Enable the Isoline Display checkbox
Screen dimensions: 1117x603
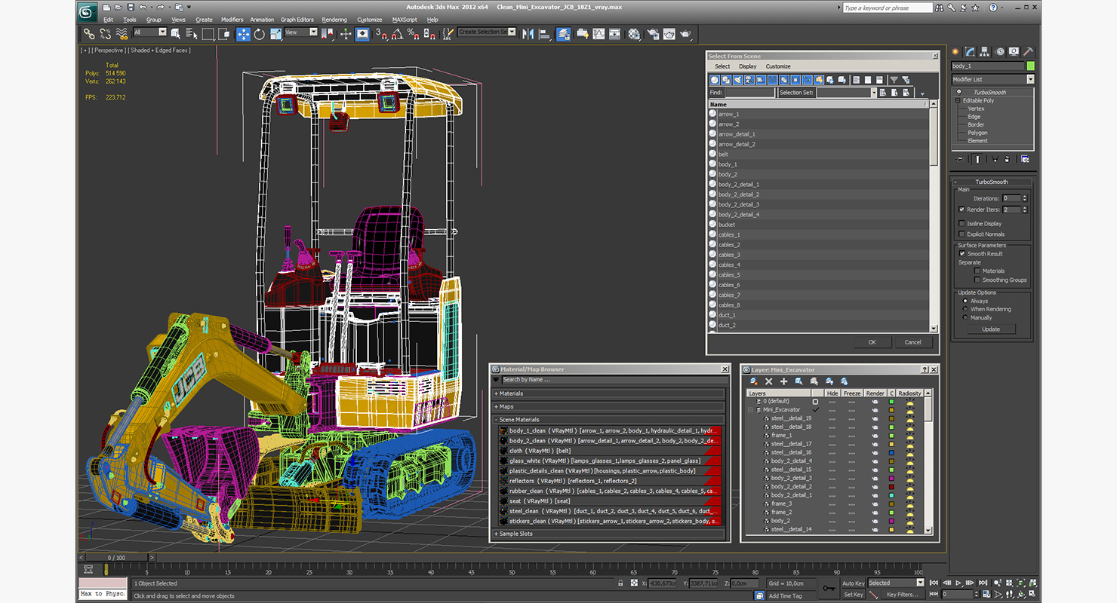962,224
